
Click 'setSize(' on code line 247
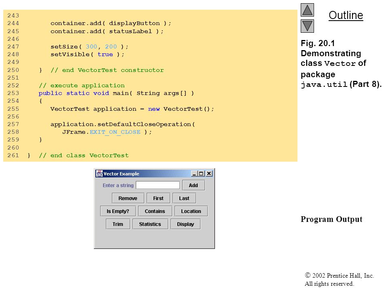pyautogui.click(x=66, y=46)
